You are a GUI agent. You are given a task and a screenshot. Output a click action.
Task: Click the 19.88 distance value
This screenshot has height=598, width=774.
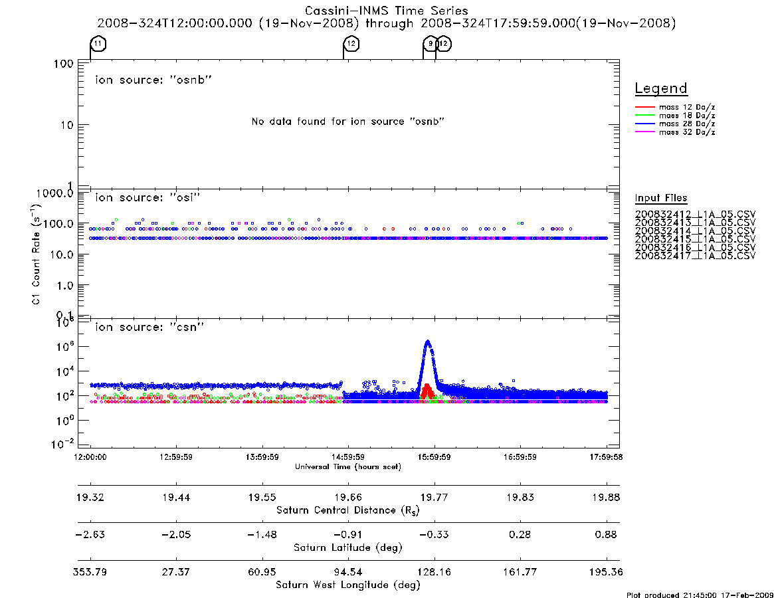pyautogui.click(x=606, y=497)
